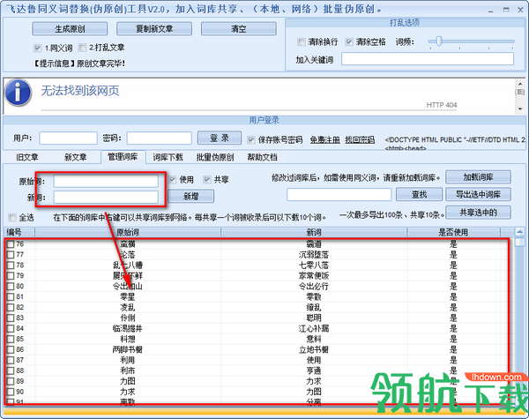Select the 伶俐 cell in row 83

[128, 318]
